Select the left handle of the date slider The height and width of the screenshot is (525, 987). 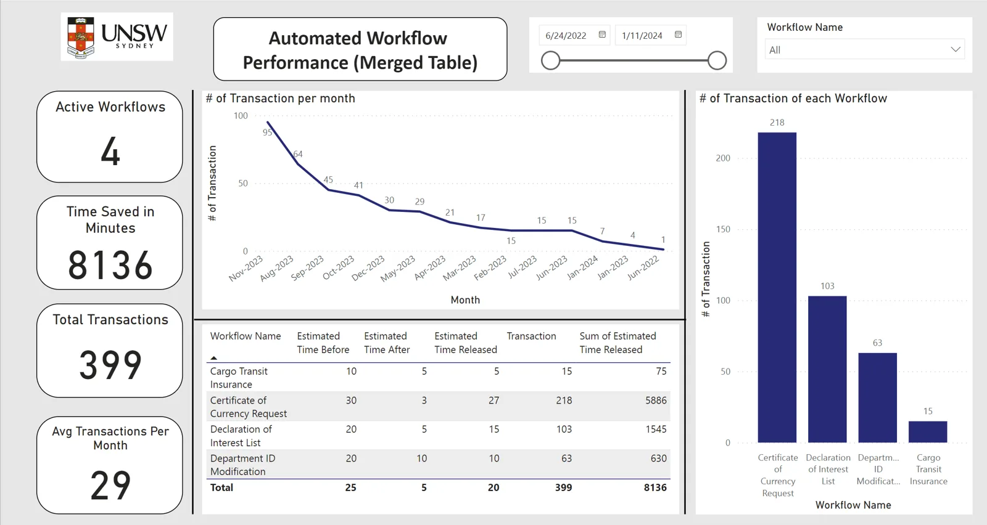550,60
